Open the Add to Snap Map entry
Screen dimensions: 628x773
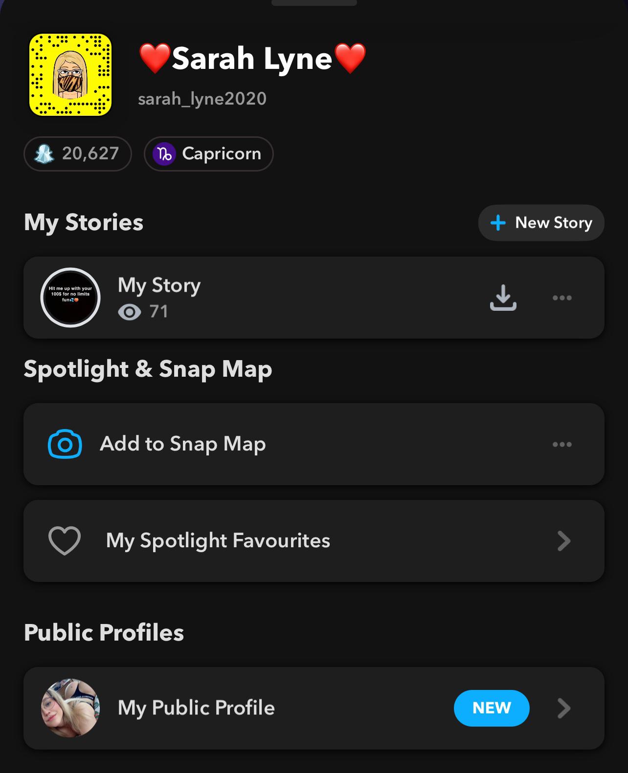[183, 444]
